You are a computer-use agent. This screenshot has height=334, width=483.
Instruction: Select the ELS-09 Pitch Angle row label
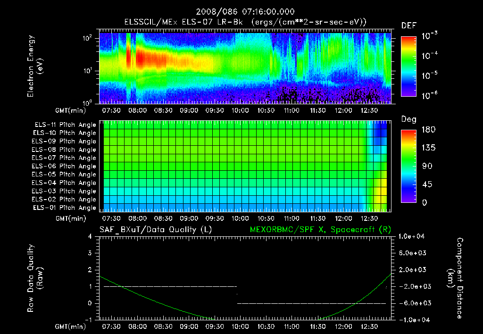click(64, 141)
